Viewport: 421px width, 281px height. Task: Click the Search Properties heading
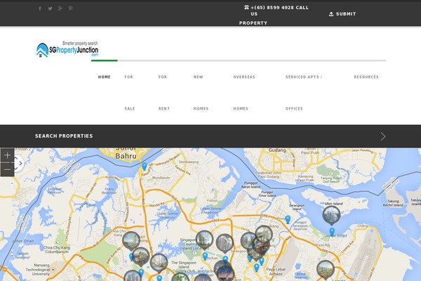pyautogui.click(x=64, y=136)
